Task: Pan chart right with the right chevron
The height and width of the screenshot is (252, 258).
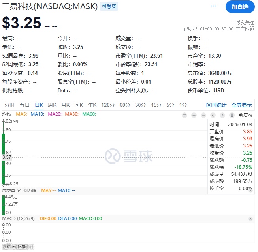Action: click(222, 115)
